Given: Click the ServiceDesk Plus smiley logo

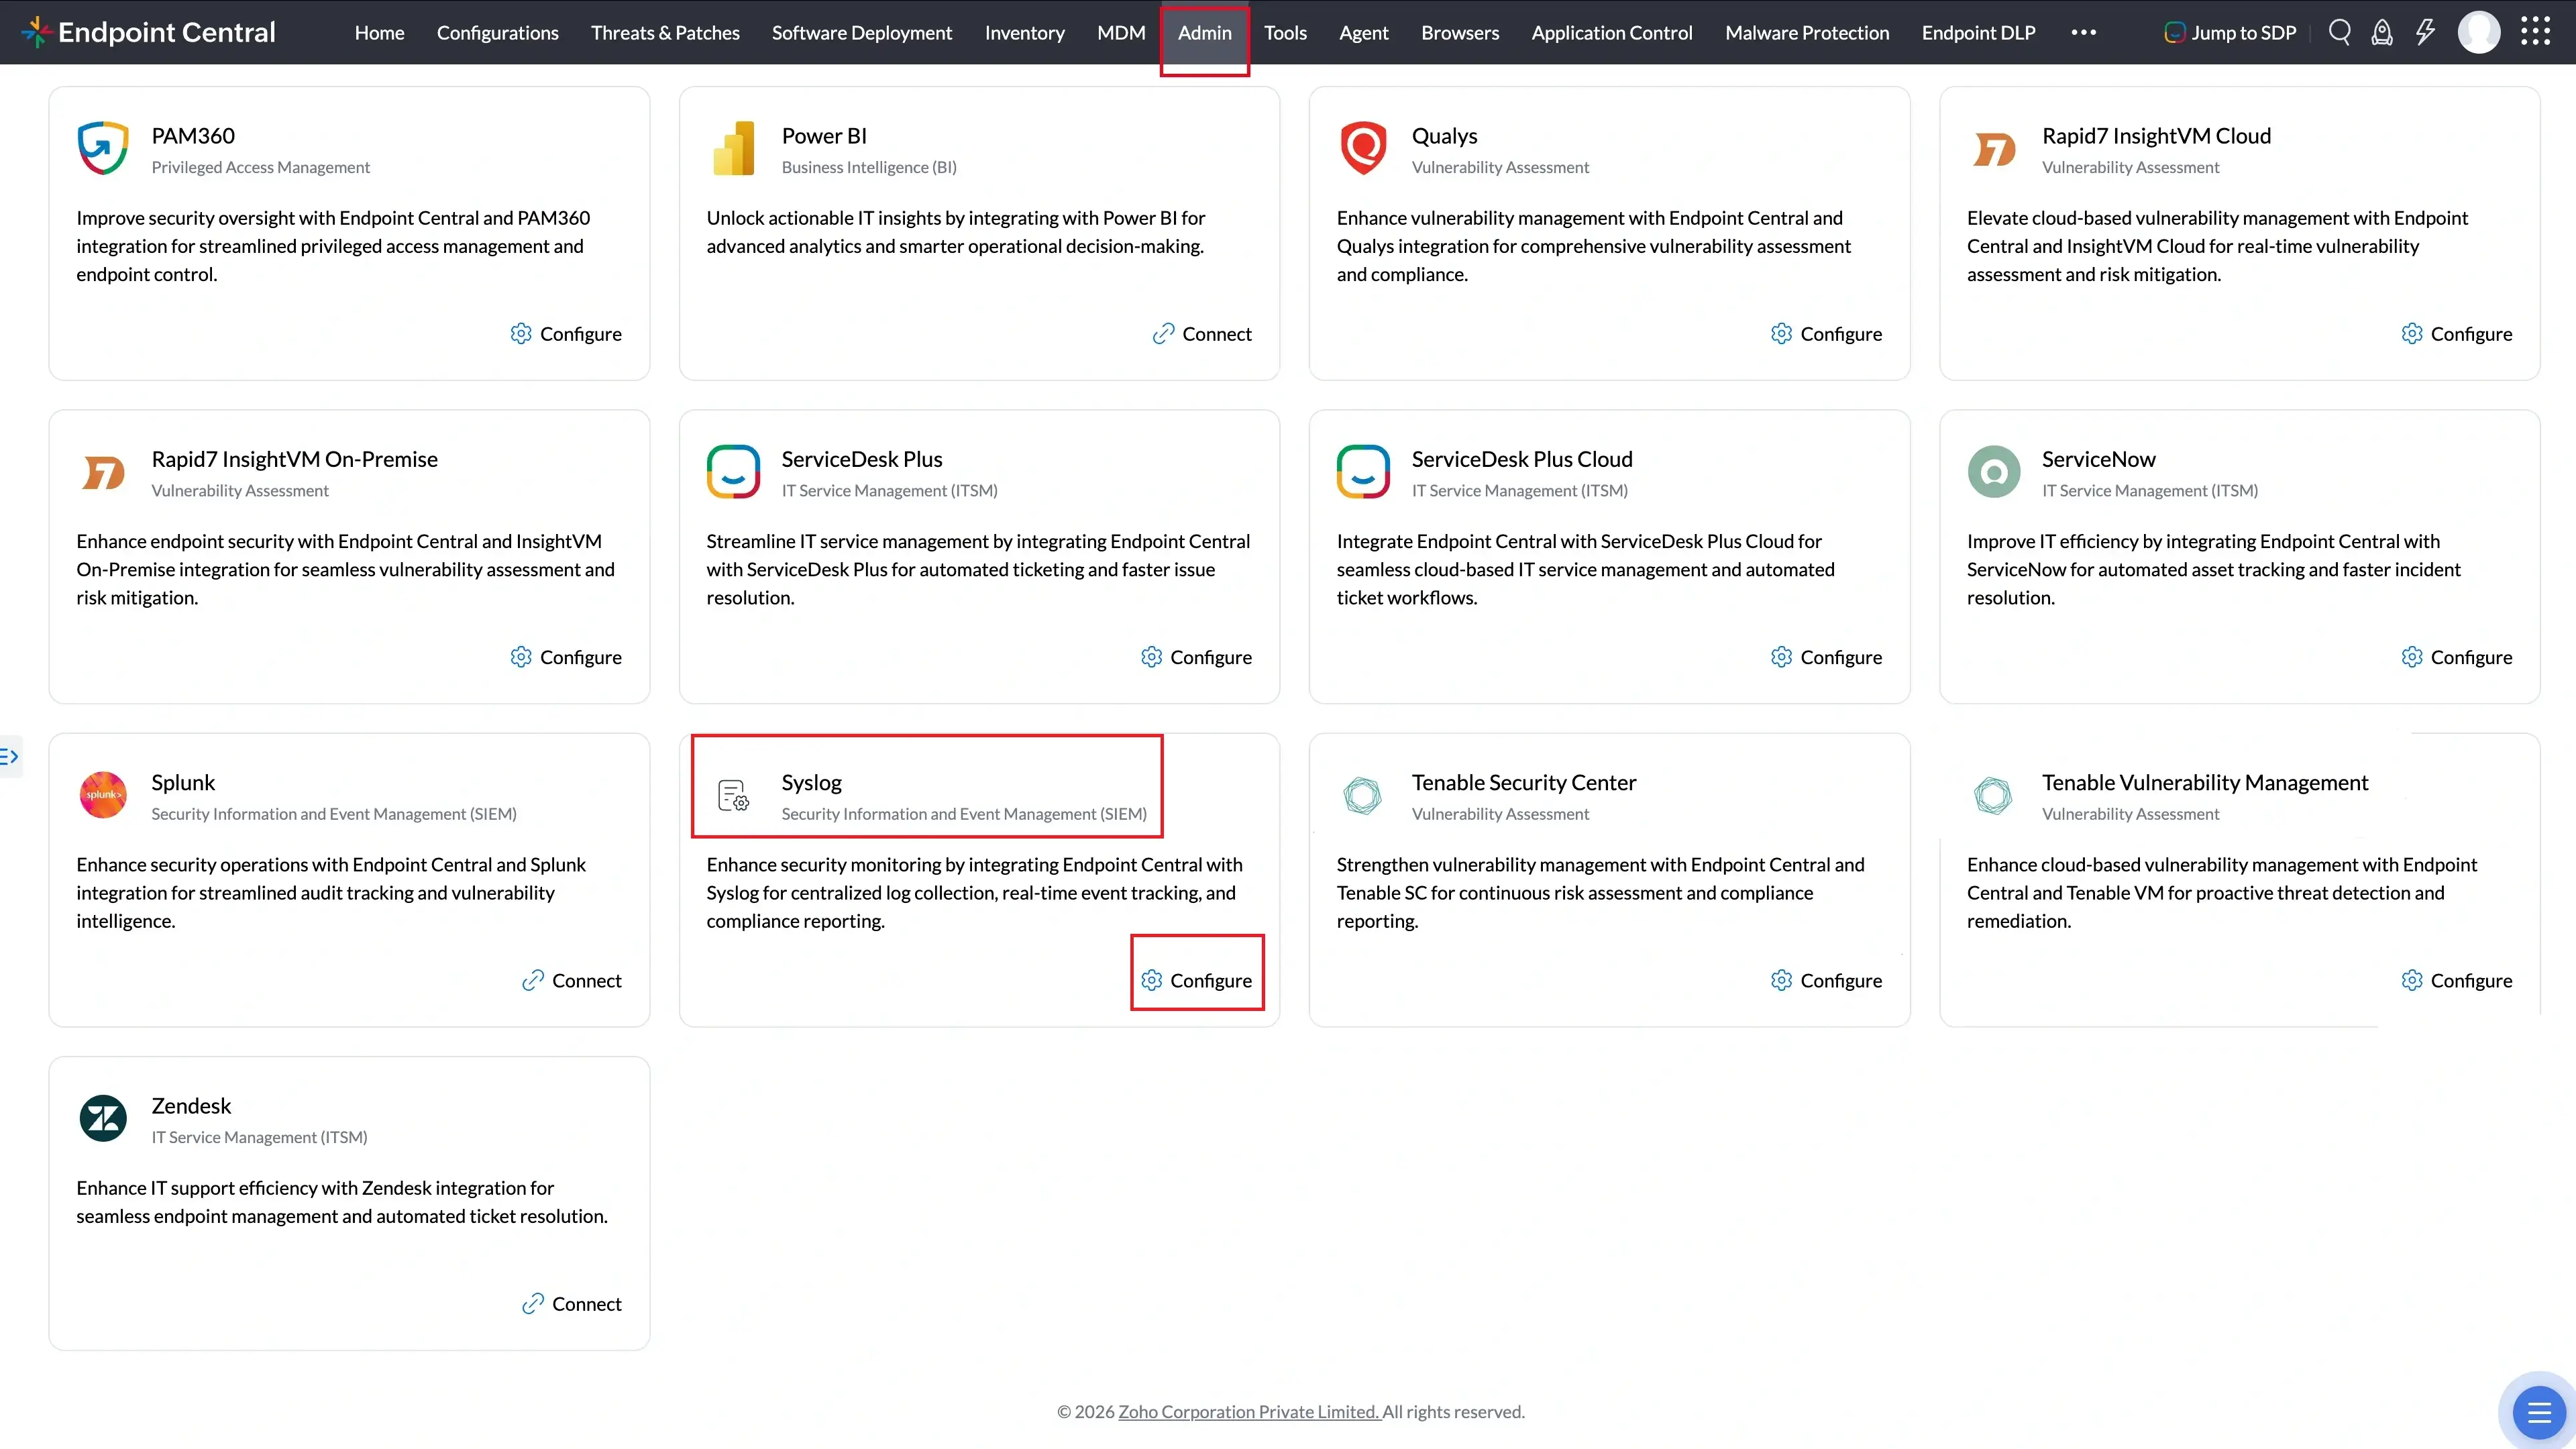Looking at the screenshot, I should [x=733, y=471].
